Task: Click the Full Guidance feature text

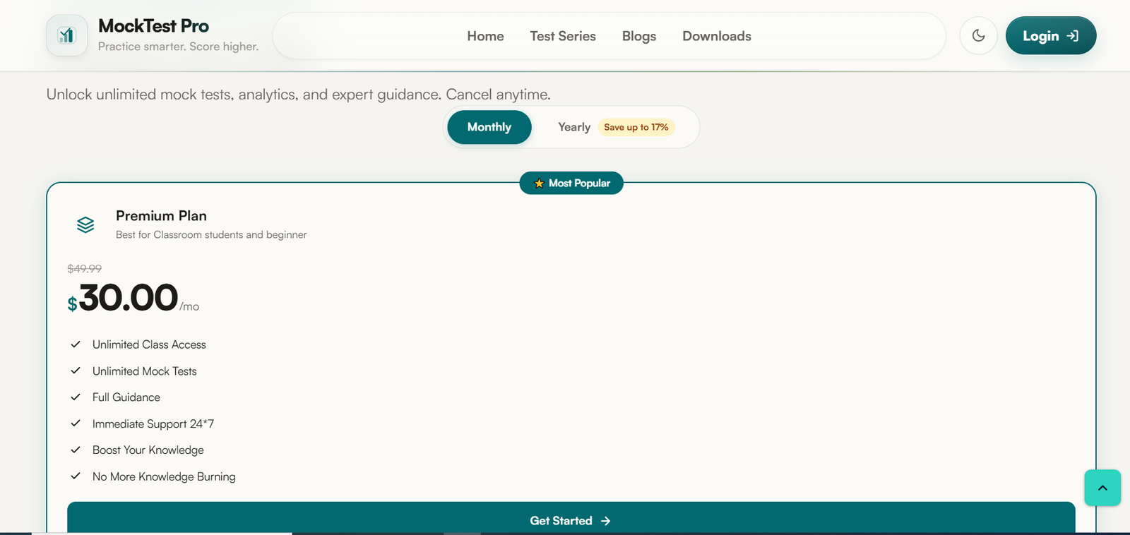Action: 126,397
